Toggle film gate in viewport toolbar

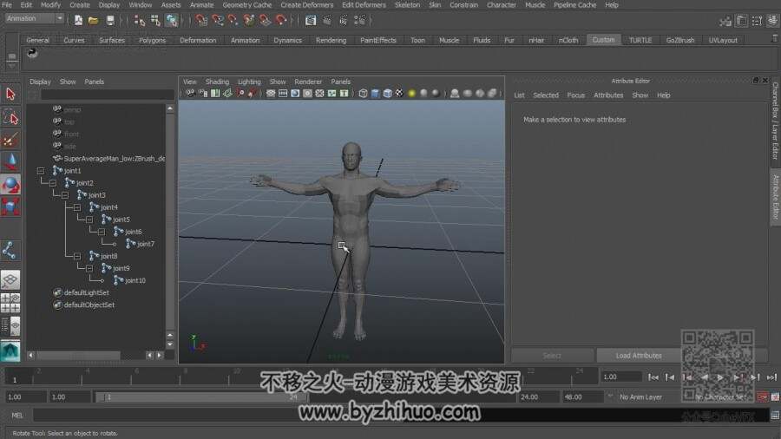pos(283,93)
